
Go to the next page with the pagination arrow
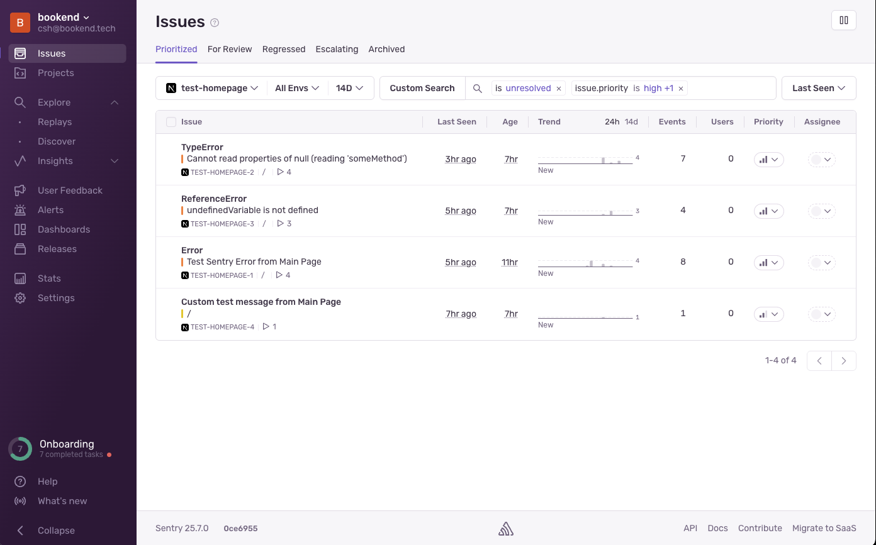[x=844, y=360]
